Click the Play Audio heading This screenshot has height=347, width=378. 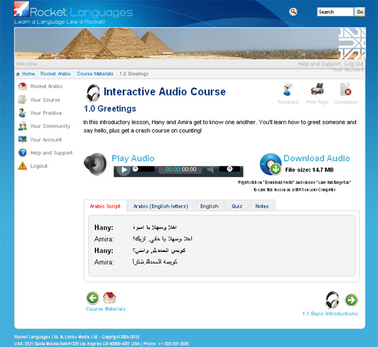click(x=133, y=158)
